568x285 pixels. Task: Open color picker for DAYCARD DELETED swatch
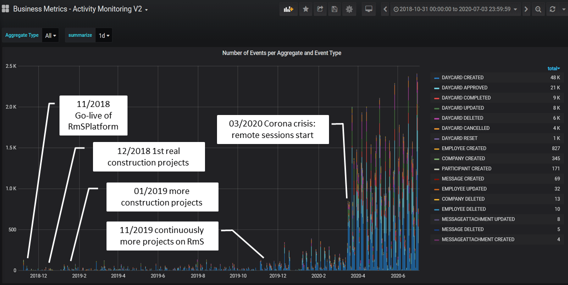coord(436,119)
